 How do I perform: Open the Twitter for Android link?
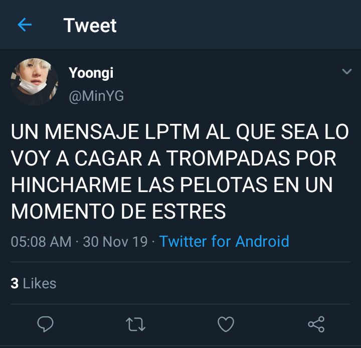click(x=224, y=241)
